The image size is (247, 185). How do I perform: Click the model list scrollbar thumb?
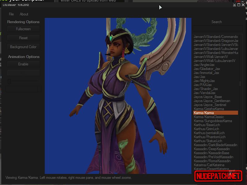click(x=240, y=84)
